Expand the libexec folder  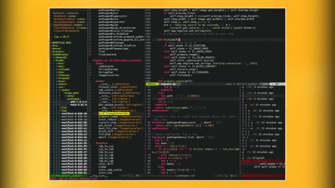[x=64, y=75]
